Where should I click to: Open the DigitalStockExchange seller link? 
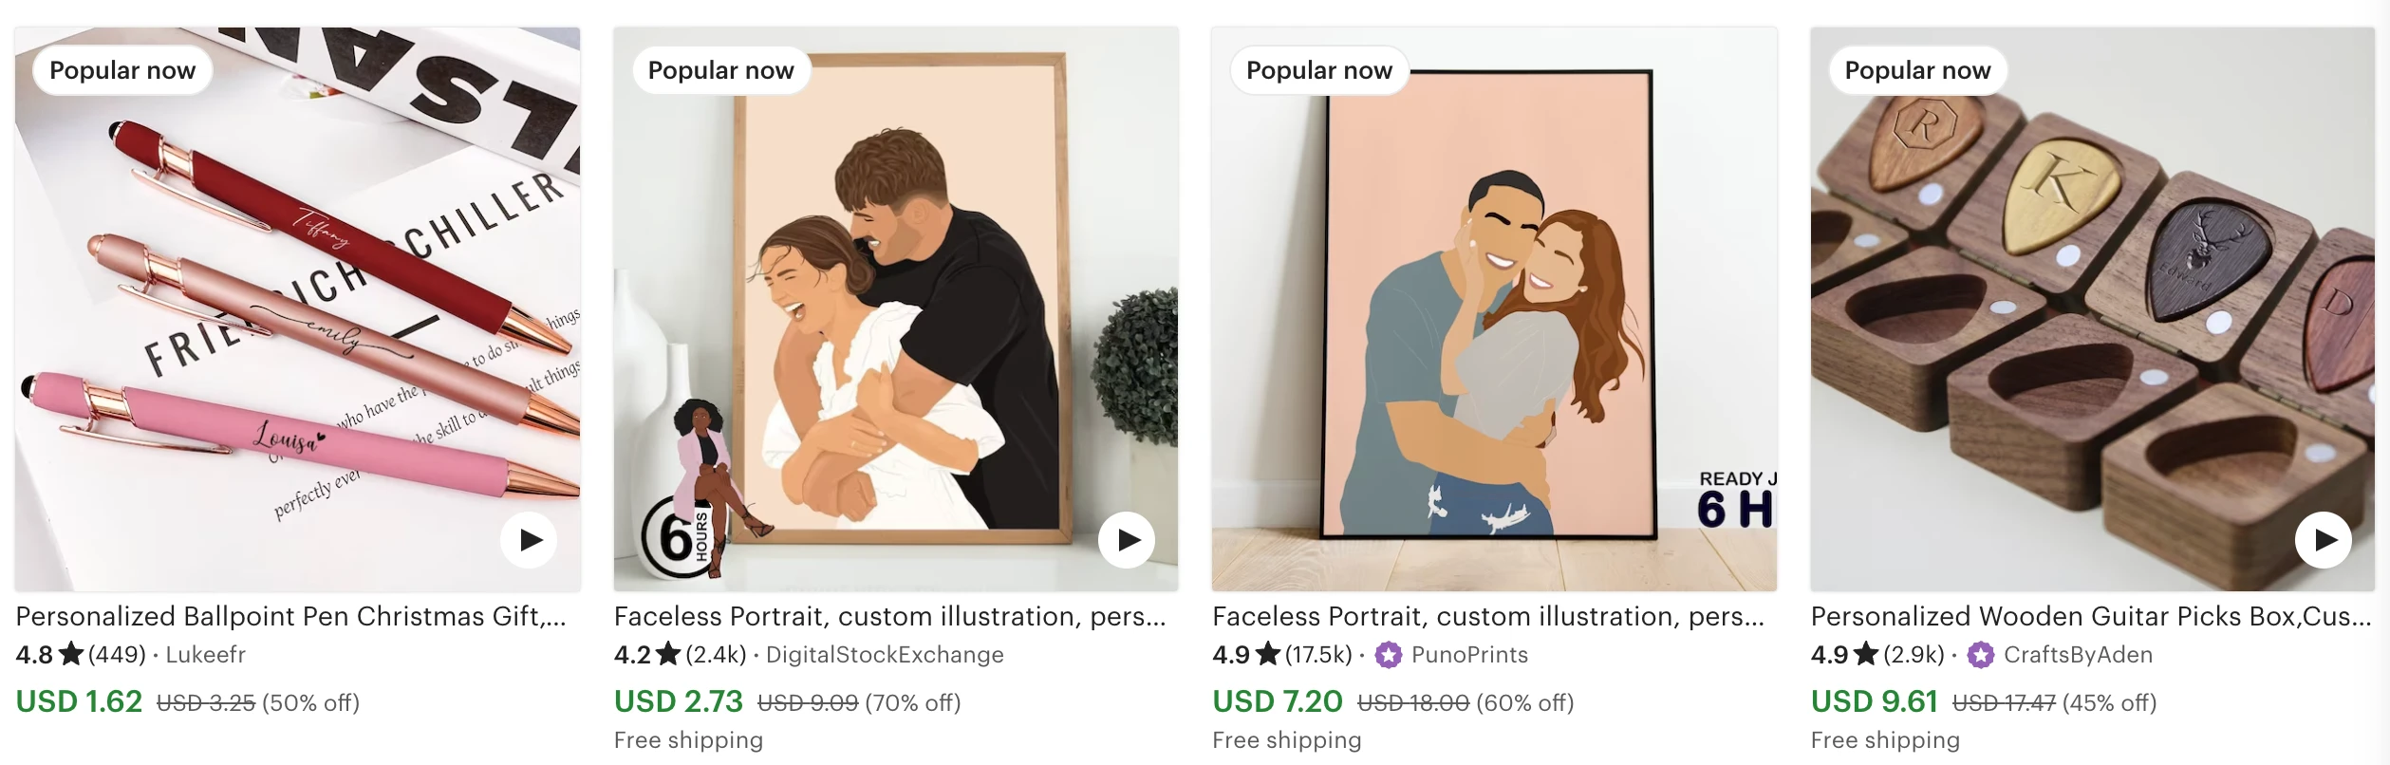pyautogui.click(x=885, y=655)
